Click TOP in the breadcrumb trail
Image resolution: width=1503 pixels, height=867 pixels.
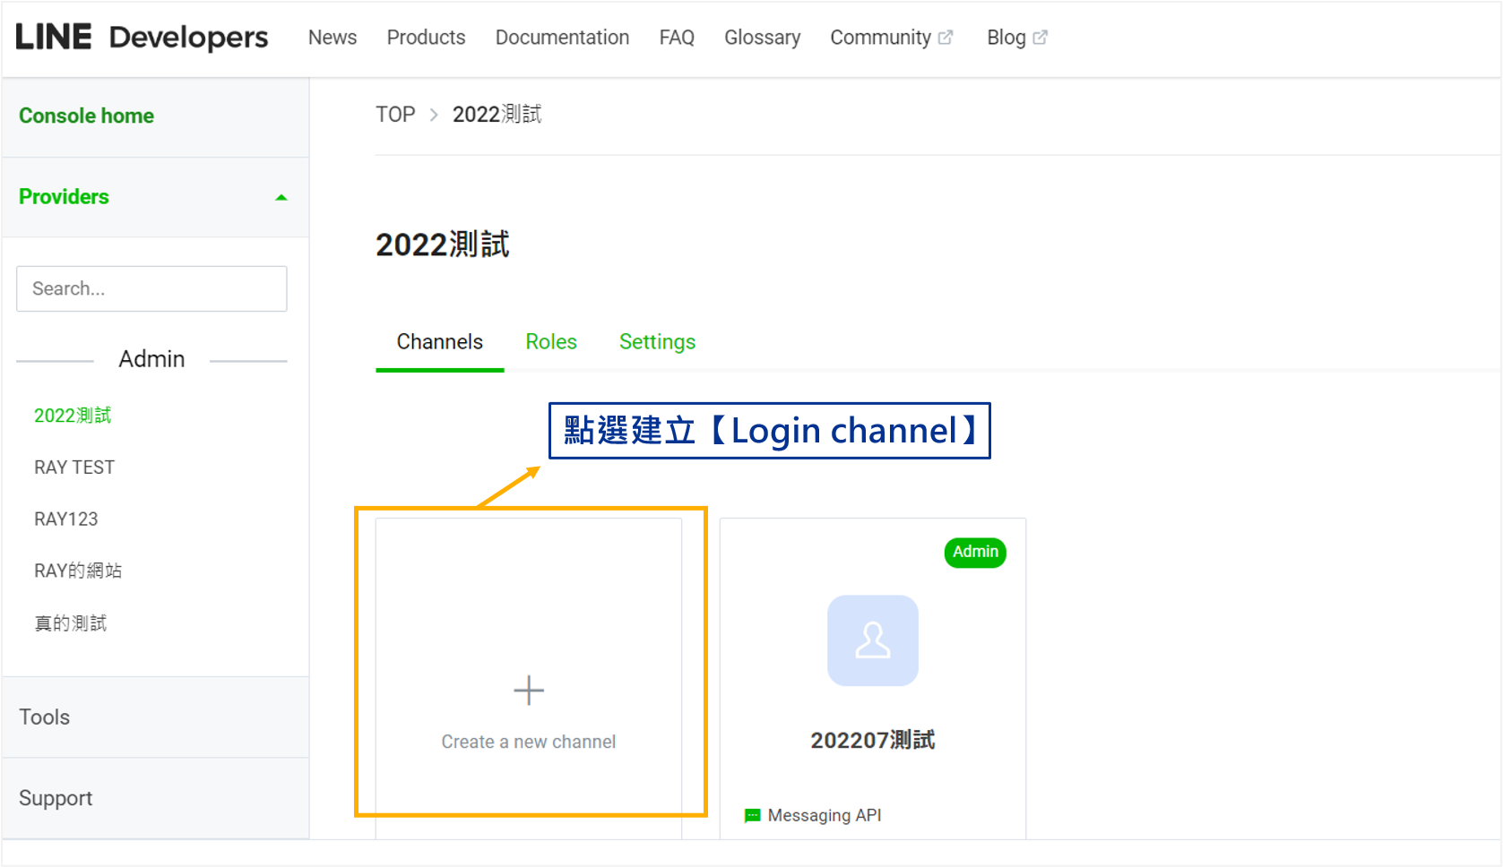[x=394, y=115]
